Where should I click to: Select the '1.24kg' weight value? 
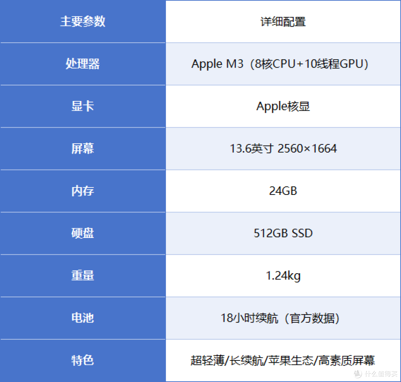click(x=283, y=276)
